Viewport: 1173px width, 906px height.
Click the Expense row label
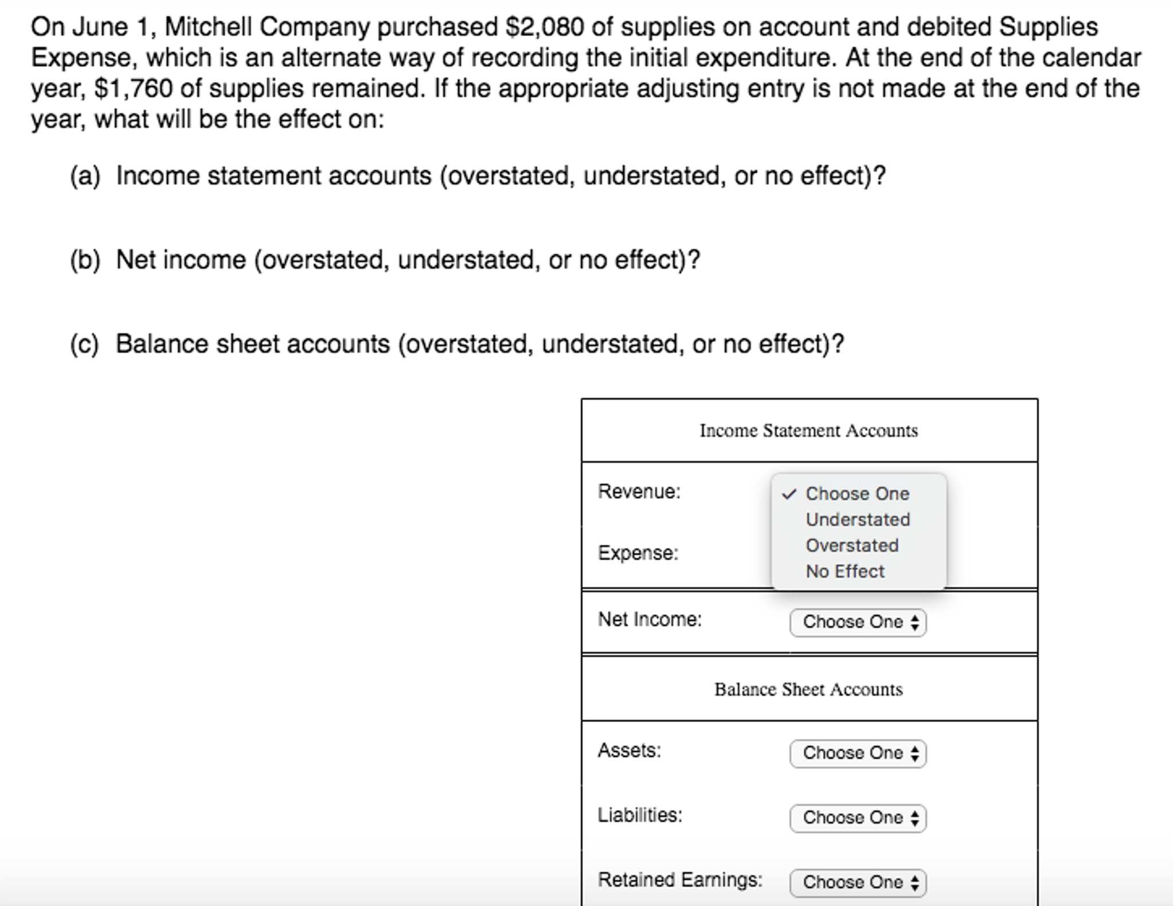tap(638, 552)
